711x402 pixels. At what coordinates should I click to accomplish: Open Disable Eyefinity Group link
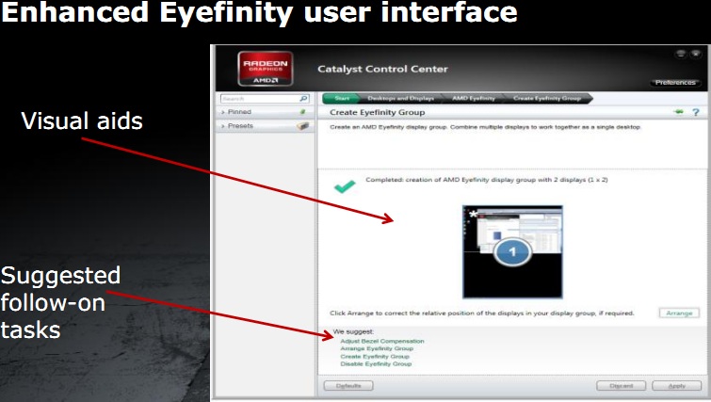click(x=376, y=364)
